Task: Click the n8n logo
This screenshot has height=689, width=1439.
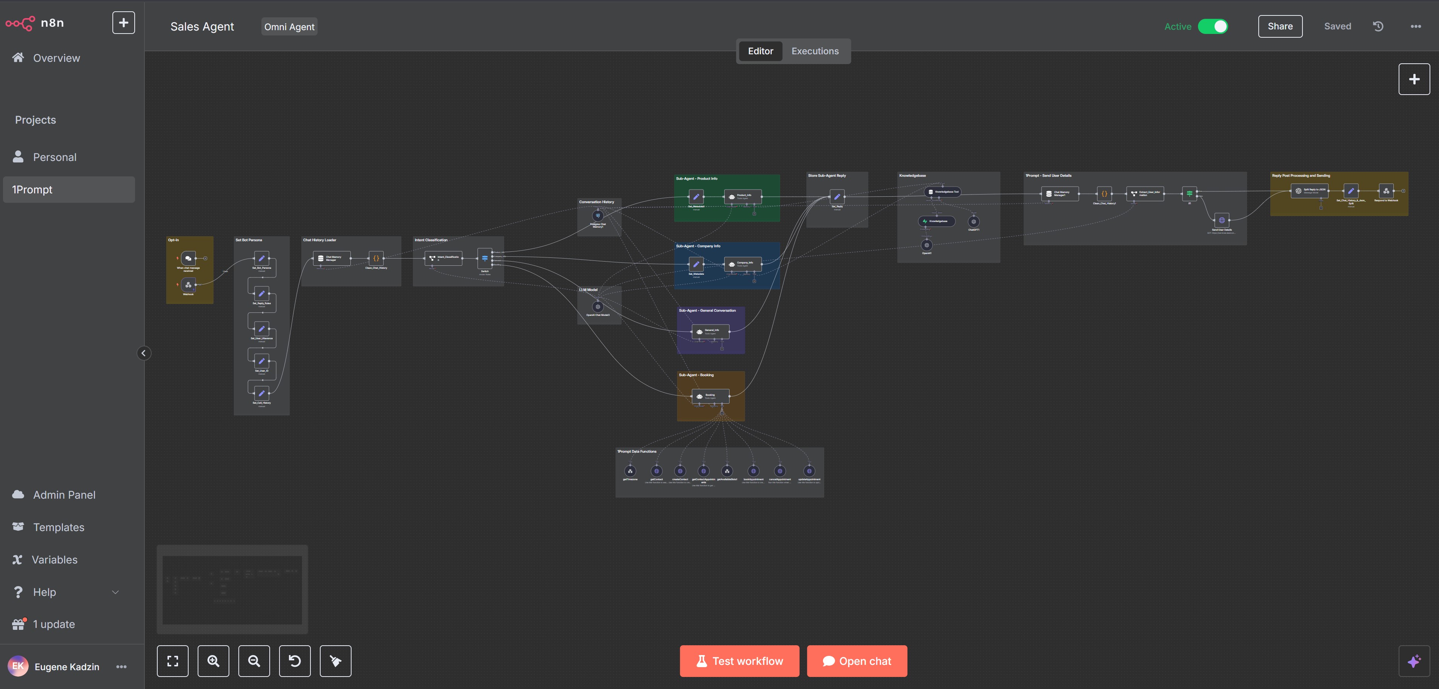Action: coord(35,23)
